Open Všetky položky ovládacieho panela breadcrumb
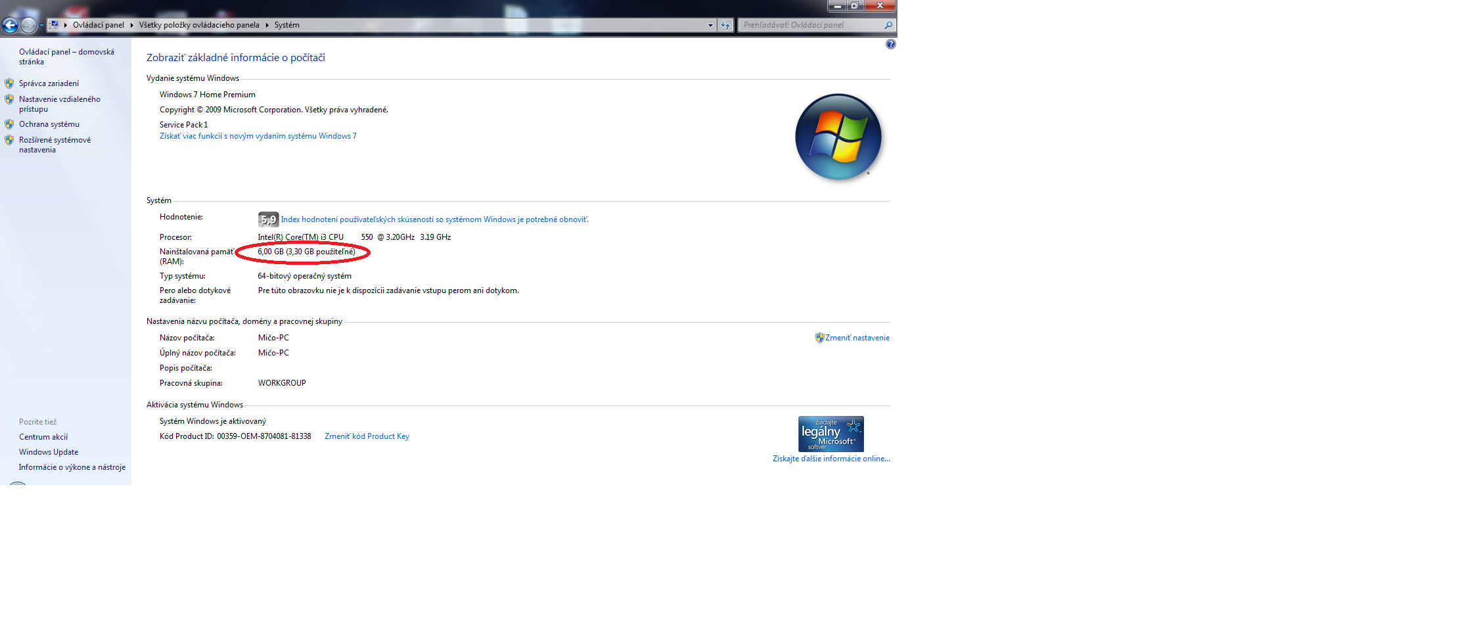 [199, 25]
